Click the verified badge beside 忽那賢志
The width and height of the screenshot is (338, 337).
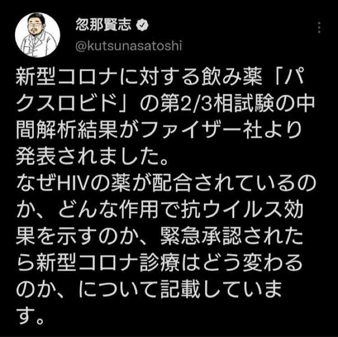coord(142,25)
